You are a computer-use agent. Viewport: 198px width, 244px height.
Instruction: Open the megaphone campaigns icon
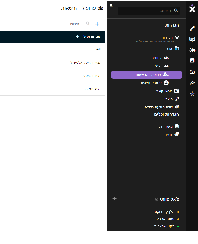click(192, 50)
